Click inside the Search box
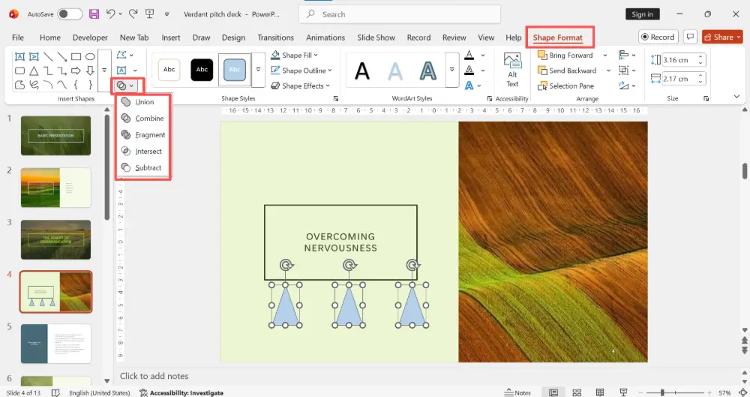Image resolution: width=750 pixels, height=397 pixels. pos(400,14)
